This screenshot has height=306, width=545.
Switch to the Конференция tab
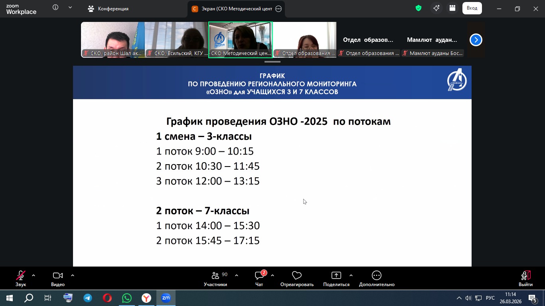click(x=109, y=9)
